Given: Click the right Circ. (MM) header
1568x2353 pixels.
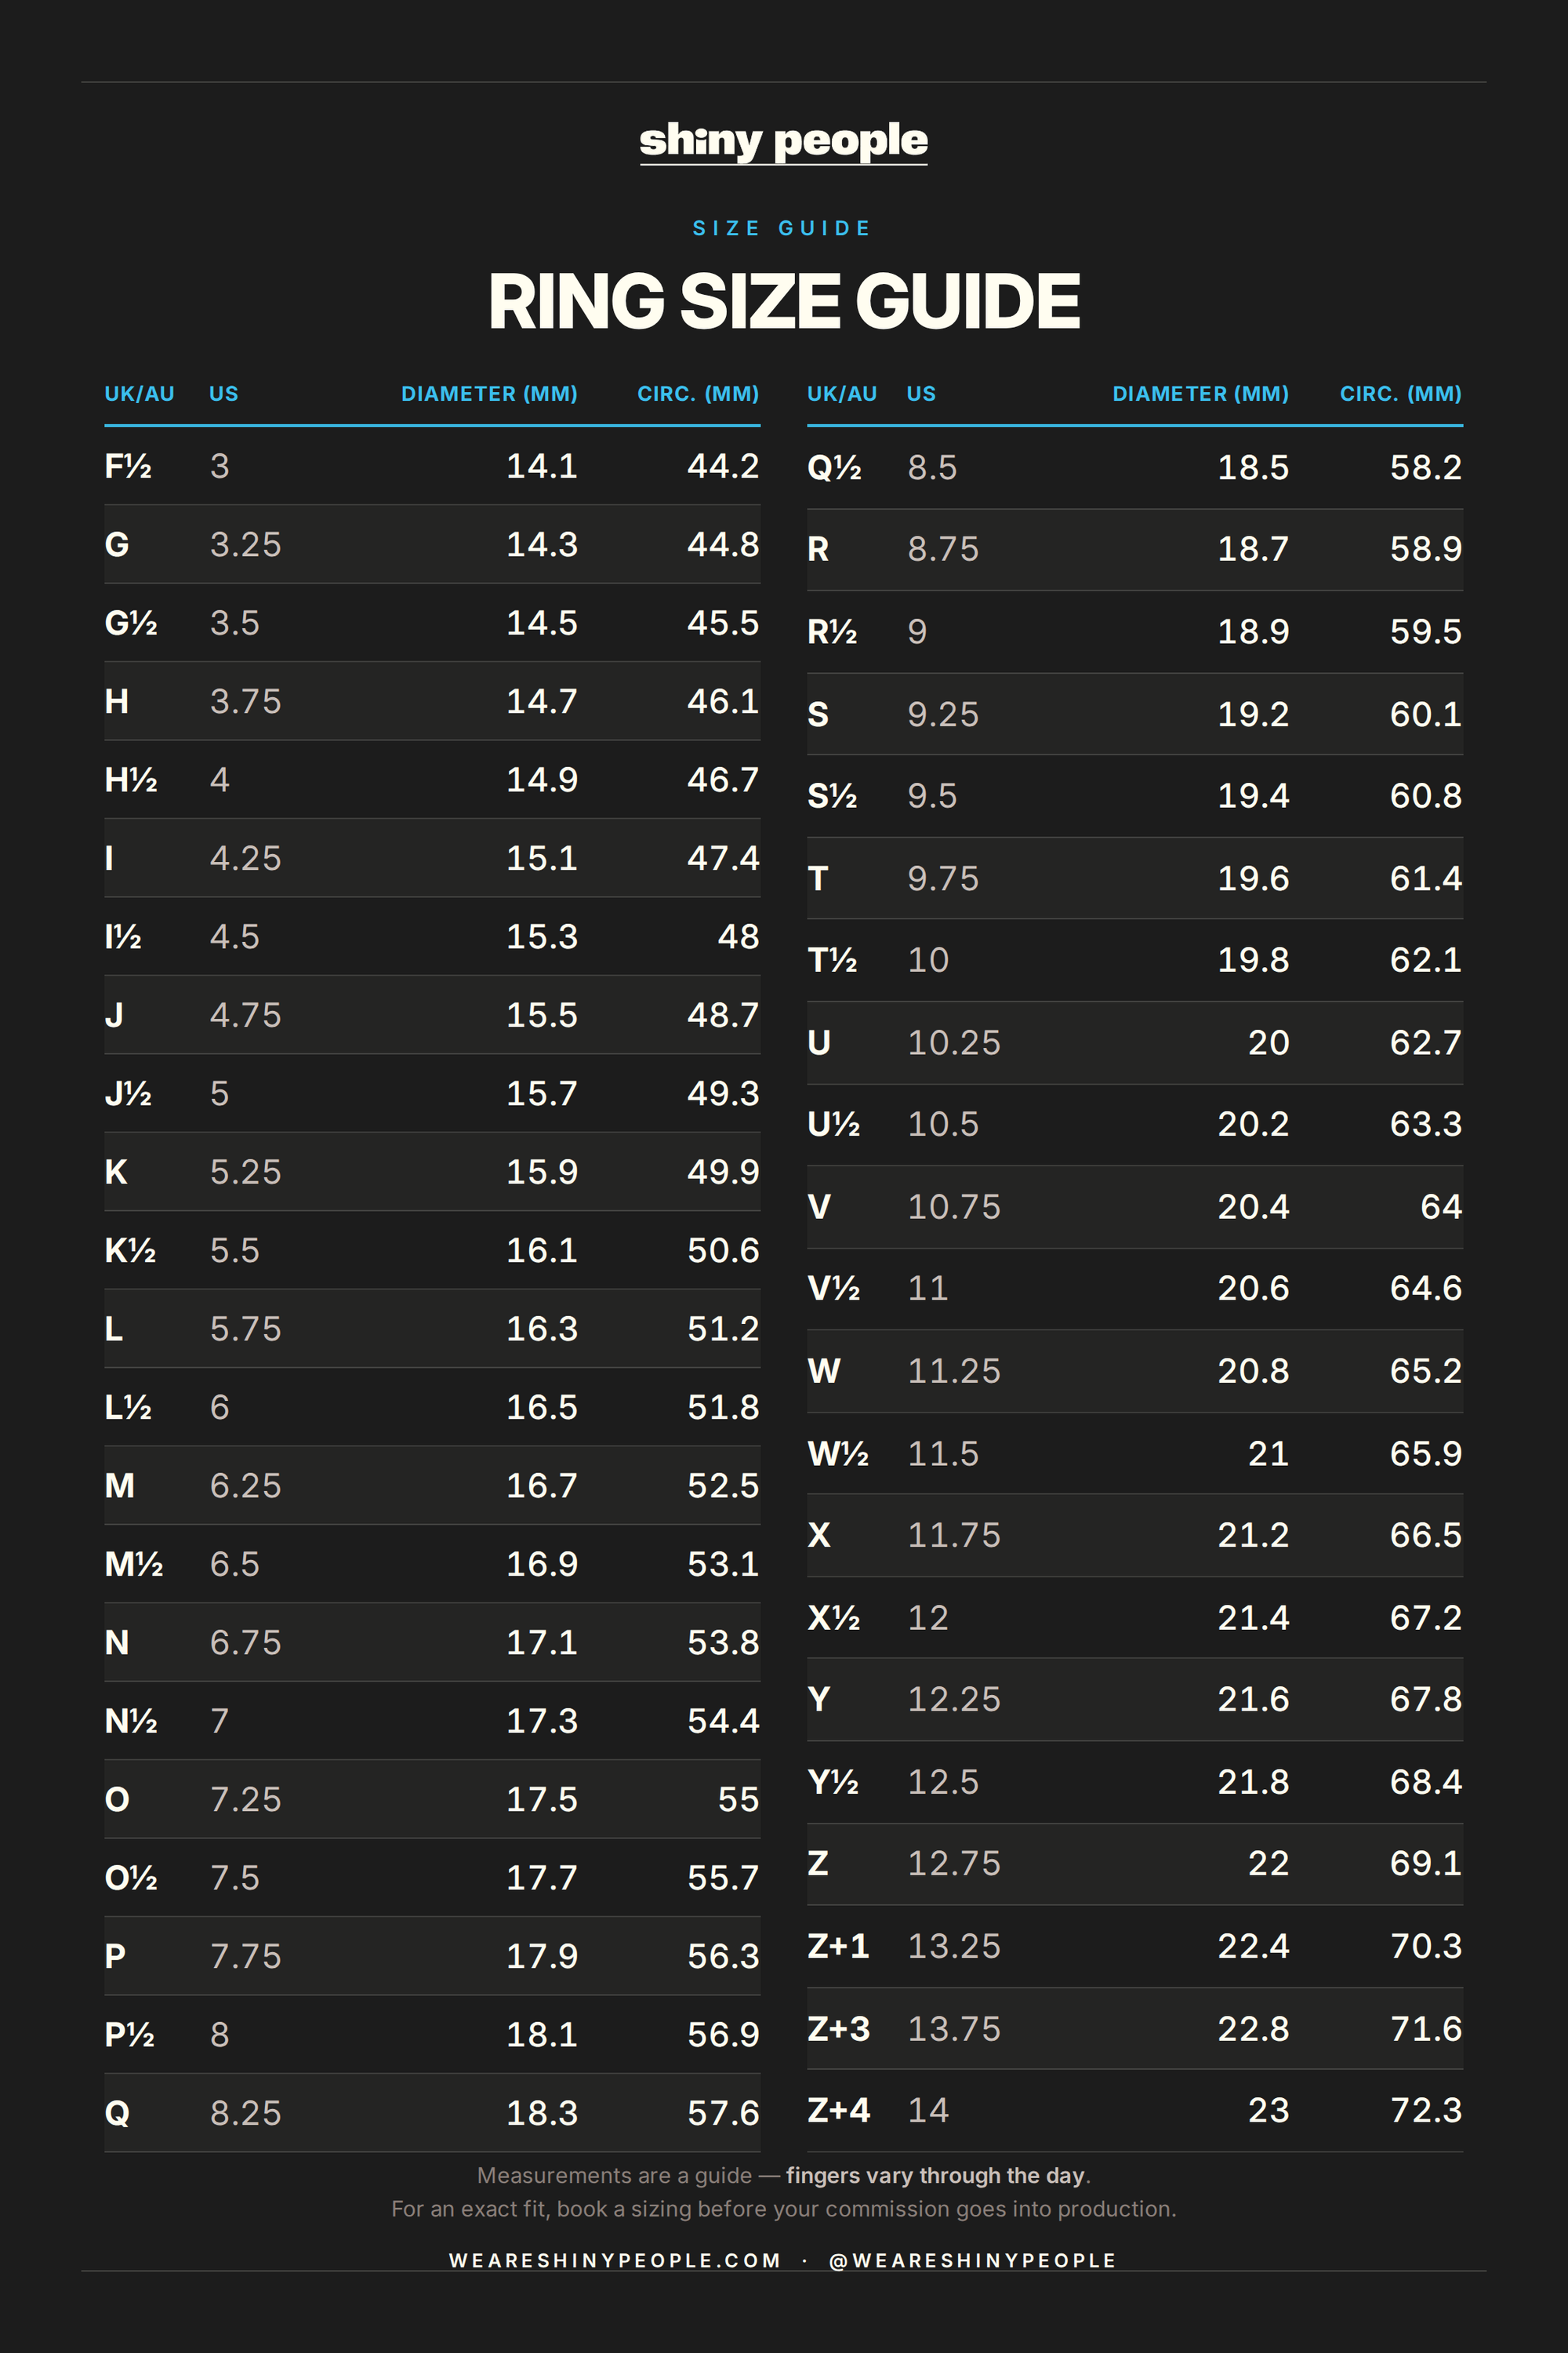Looking at the screenshot, I should tap(1400, 393).
